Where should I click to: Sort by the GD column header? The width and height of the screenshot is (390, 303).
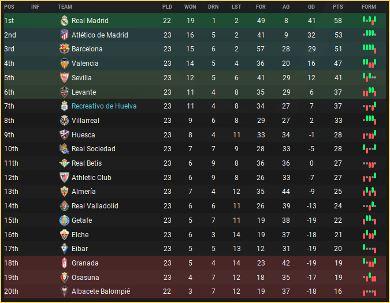[x=311, y=6]
